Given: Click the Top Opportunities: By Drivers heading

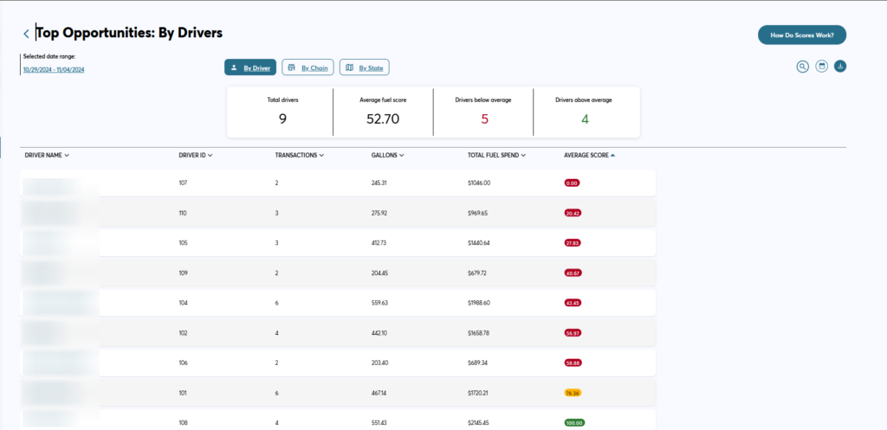Looking at the screenshot, I should (130, 34).
